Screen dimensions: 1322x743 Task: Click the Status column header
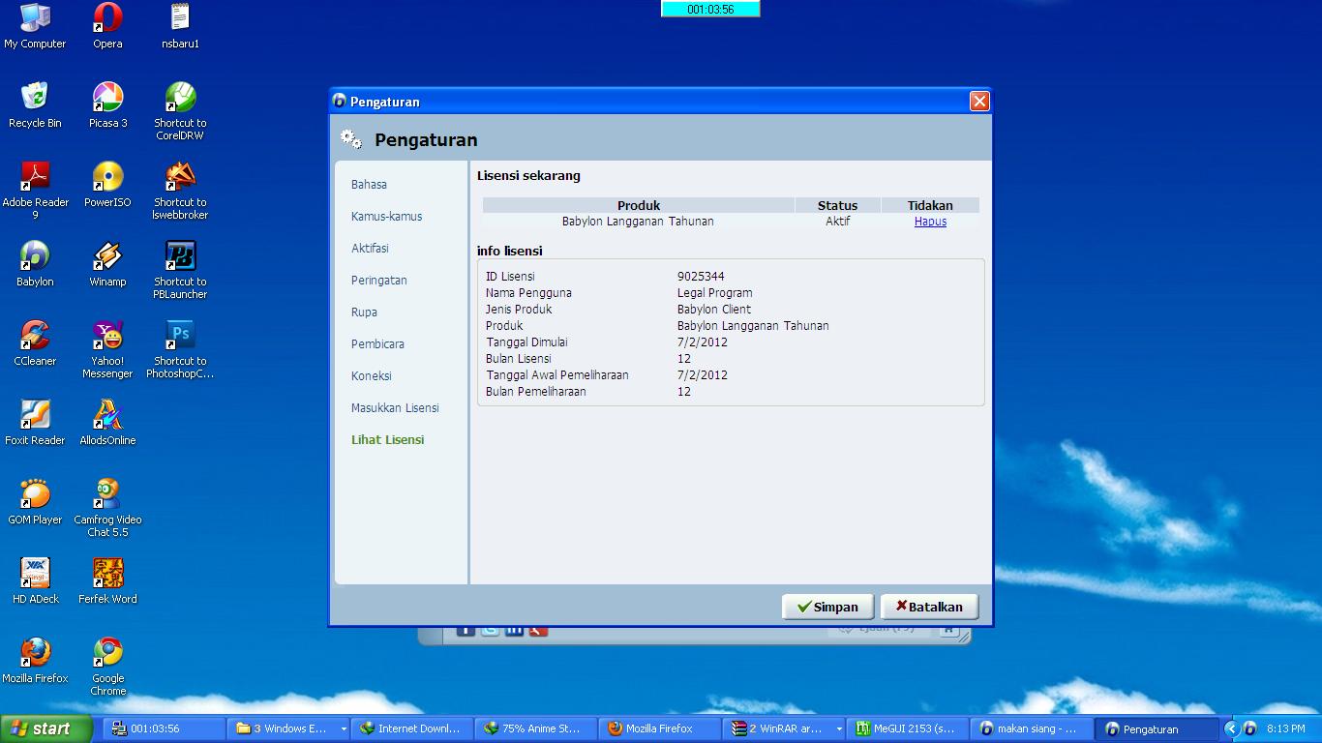pyautogui.click(x=837, y=205)
